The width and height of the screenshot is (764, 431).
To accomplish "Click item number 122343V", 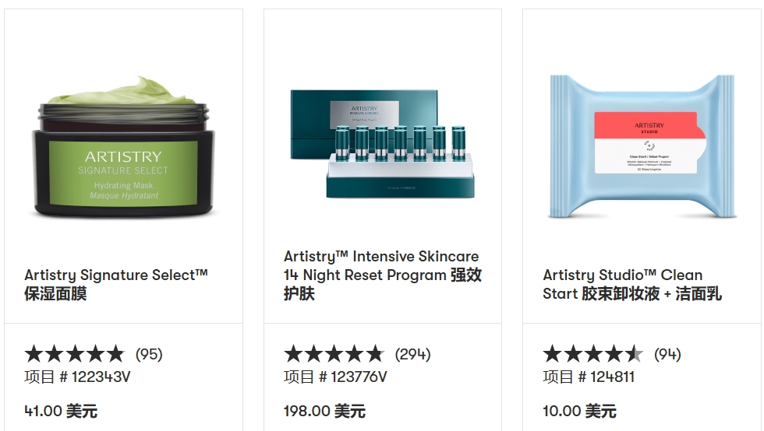I will point(77,377).
